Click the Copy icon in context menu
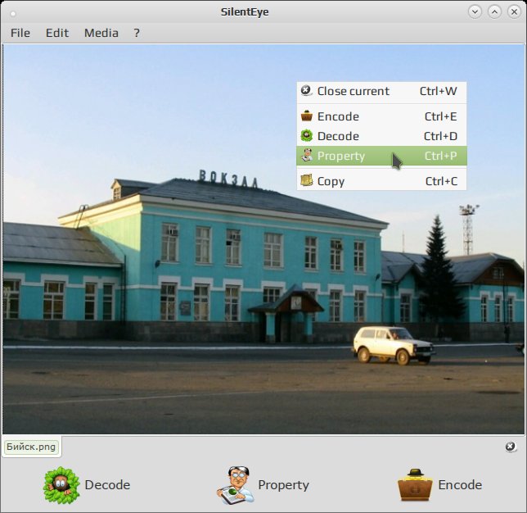The image size is (527, 513). [307, 181]
